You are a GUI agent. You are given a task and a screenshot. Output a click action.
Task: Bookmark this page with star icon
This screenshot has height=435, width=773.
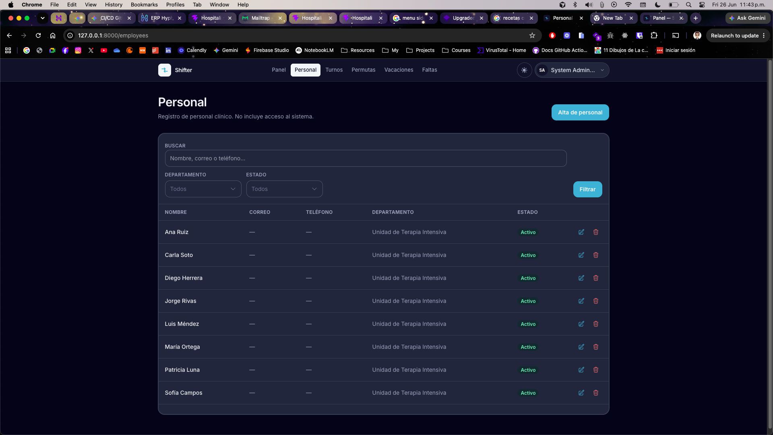(x=532, y=35)
